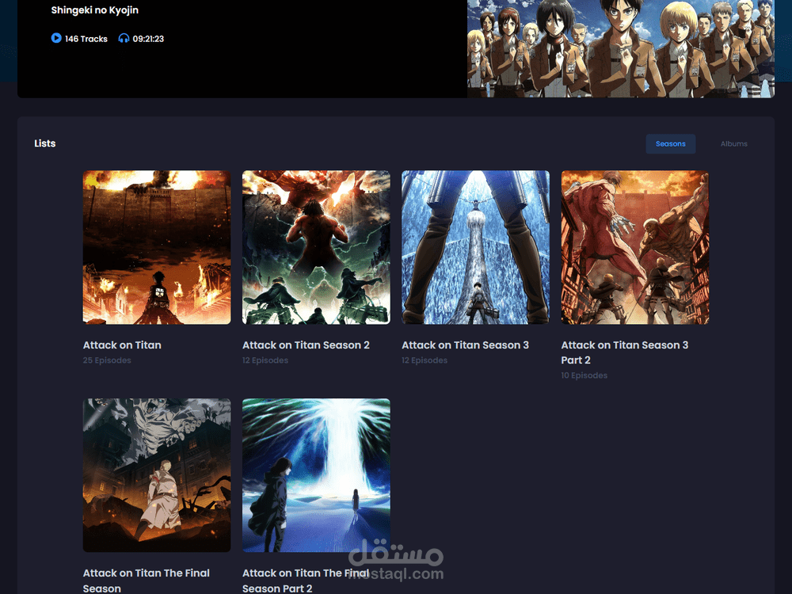The height and width of the screenshot is (594, 792).
Task: Click the '146 Tracks' count
Action: 86,39
